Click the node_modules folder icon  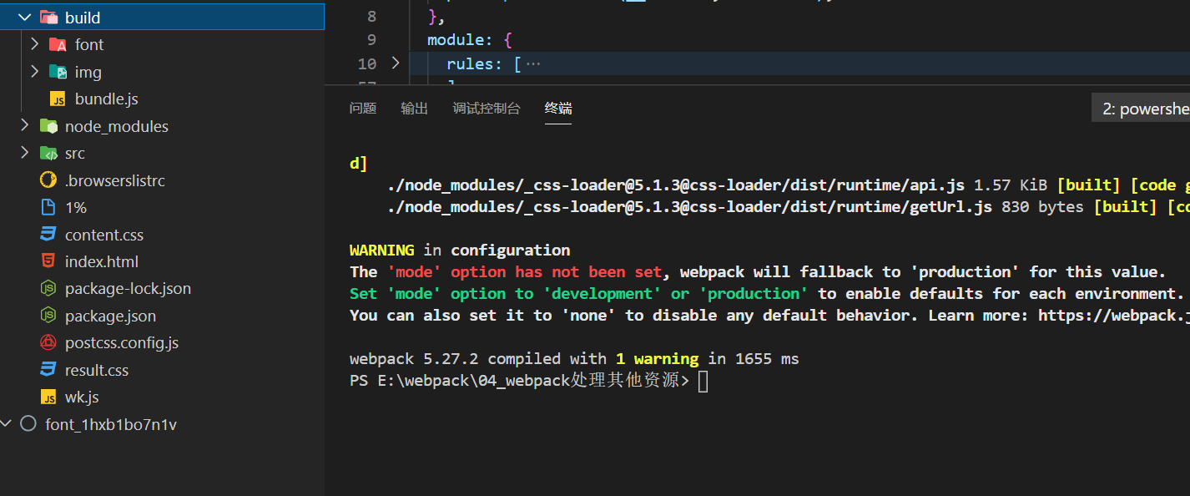tap(49, 126)
